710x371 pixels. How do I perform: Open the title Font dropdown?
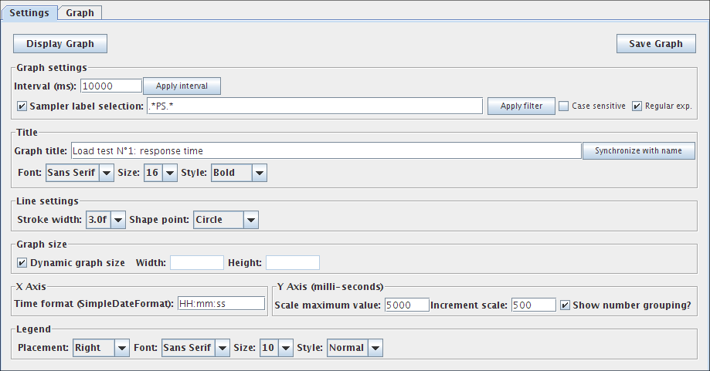pyautogui.click(x=80, y=173)
